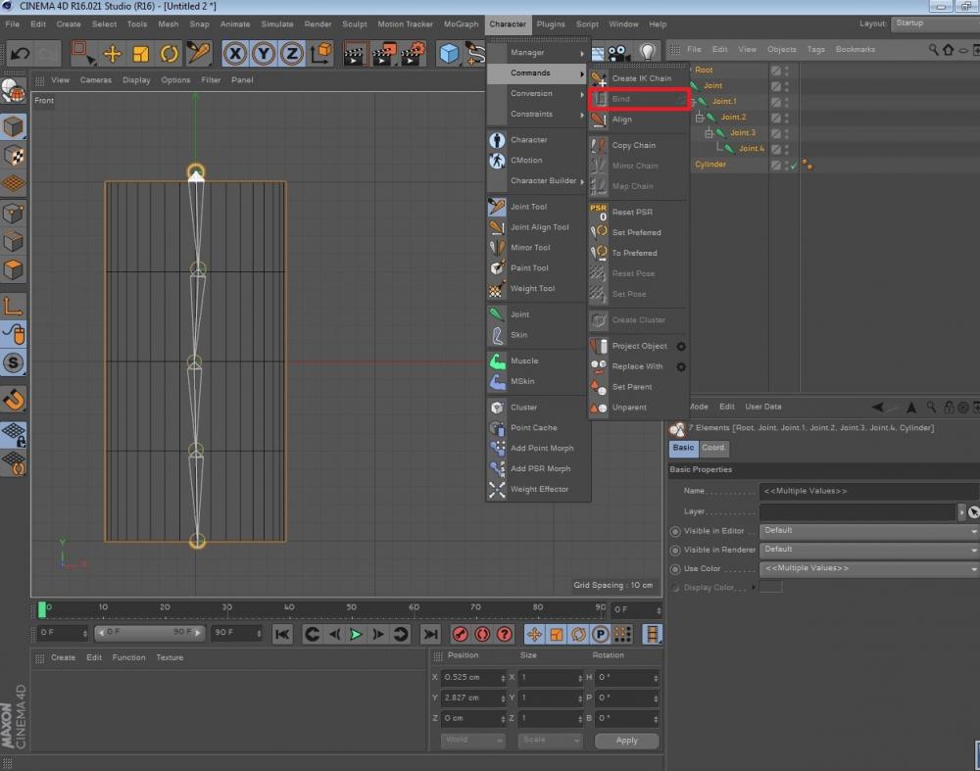Click the Mirror Tool icon in menu
The width and height of the screenshot is (980, 771).
498,248
